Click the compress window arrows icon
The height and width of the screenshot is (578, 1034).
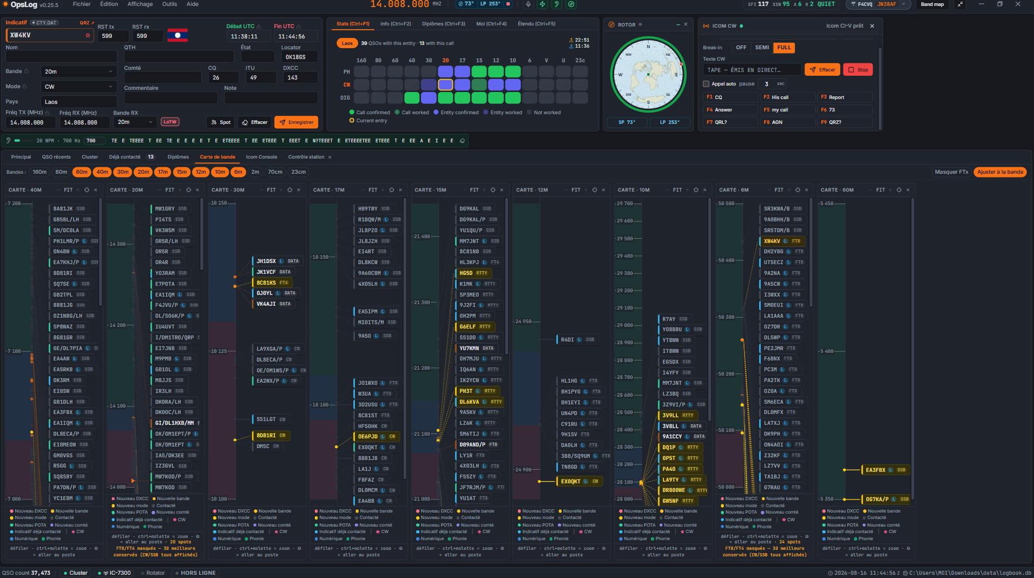(x=960, y=4)
